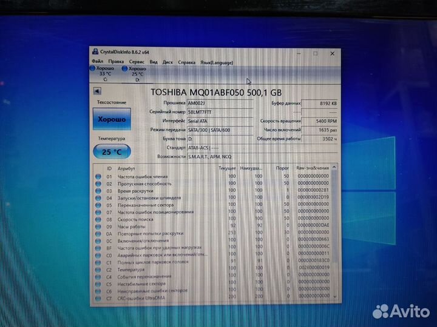Select the Пропускная способность row text
The width and height of the screenshot is (437, 327).
pyautogui.click(x=144, y=184)
